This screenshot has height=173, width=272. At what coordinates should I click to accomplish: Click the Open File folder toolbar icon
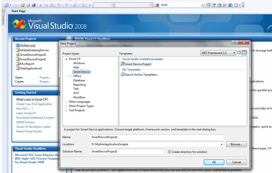(23, 5)
